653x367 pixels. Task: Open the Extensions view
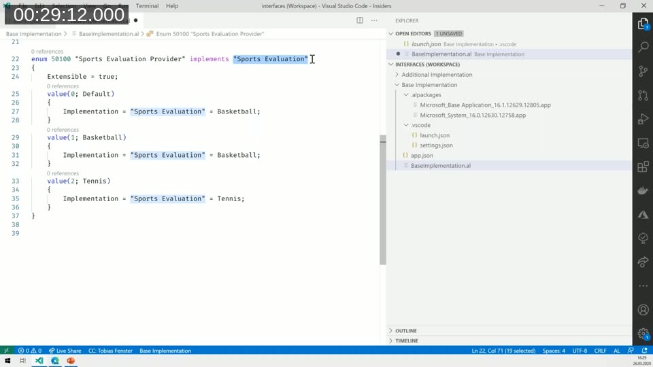pyautogui.click(x=643, y=167)
